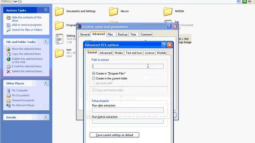
Task: Switch to General tab in Archive dialog
Action: click(85, 35)
